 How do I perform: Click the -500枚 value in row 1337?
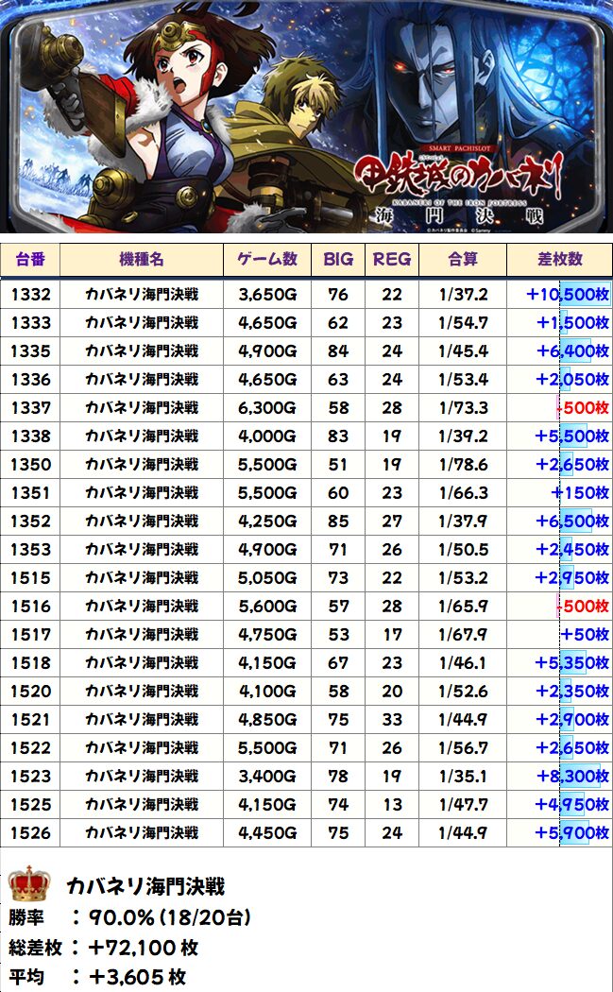pyautogui.click(x=583, y=407)
